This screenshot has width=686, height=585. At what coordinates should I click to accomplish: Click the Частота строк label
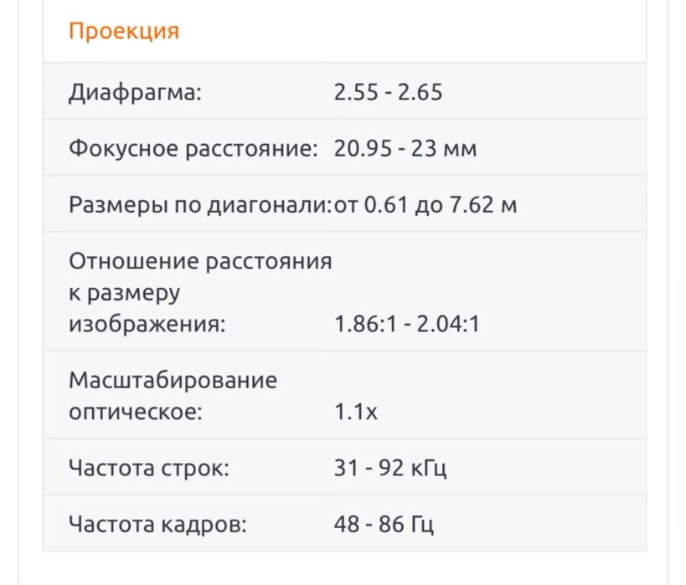[x=149, y=469]
